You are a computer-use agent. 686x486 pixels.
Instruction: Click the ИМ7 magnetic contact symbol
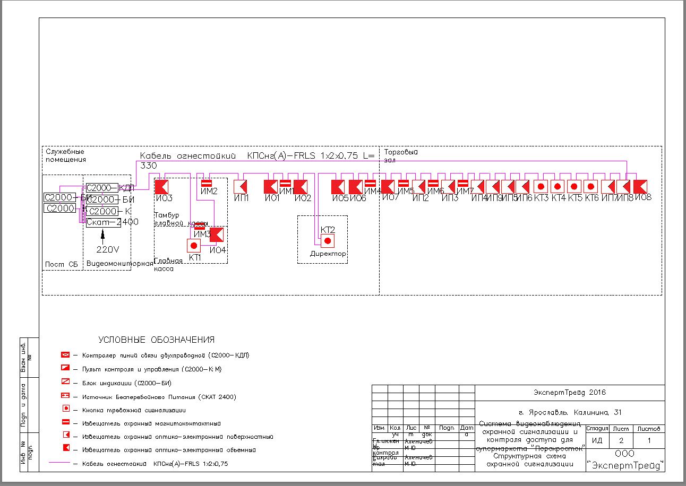[463, 183]
